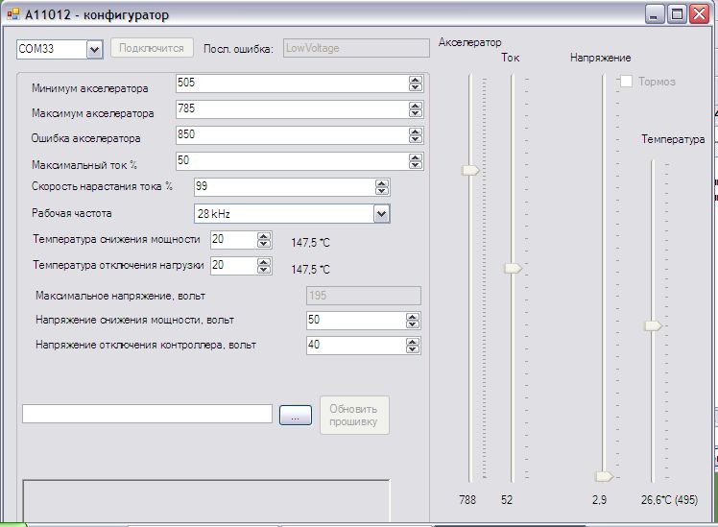Click the Напряжение снижения мощности stepper
Viewport: 718px width, 527px height.
click(x=415, y=320)
